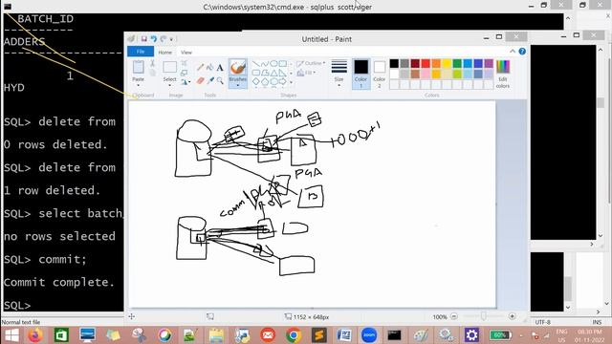This screenshot has height=344, width=612.
Task: Select the Text tool
Action: point(220,68)
